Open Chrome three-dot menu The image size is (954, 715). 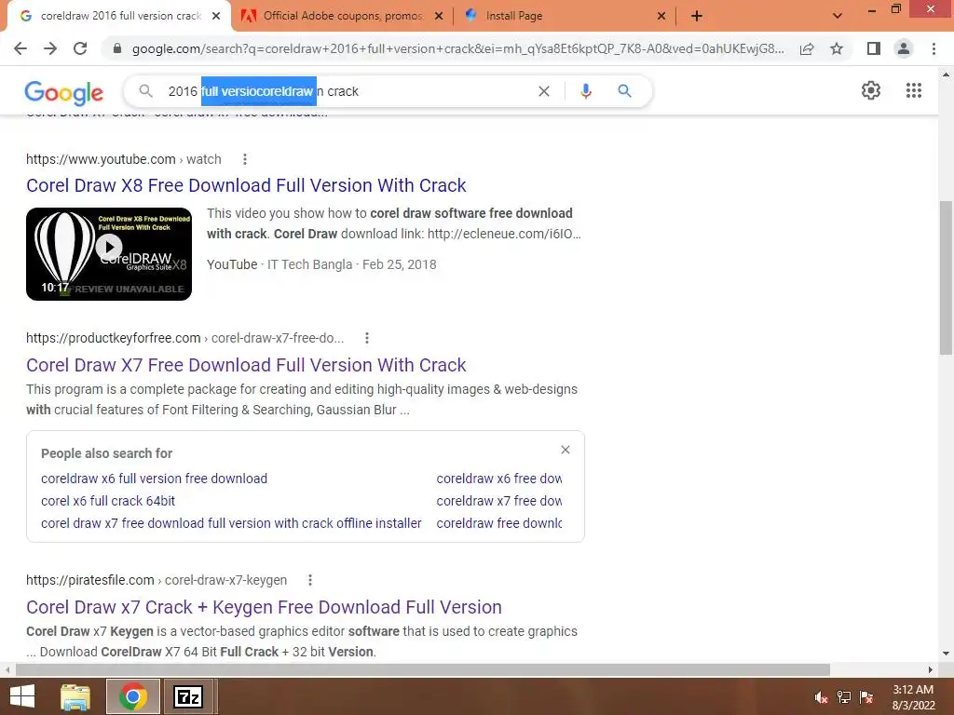point(934,48)
